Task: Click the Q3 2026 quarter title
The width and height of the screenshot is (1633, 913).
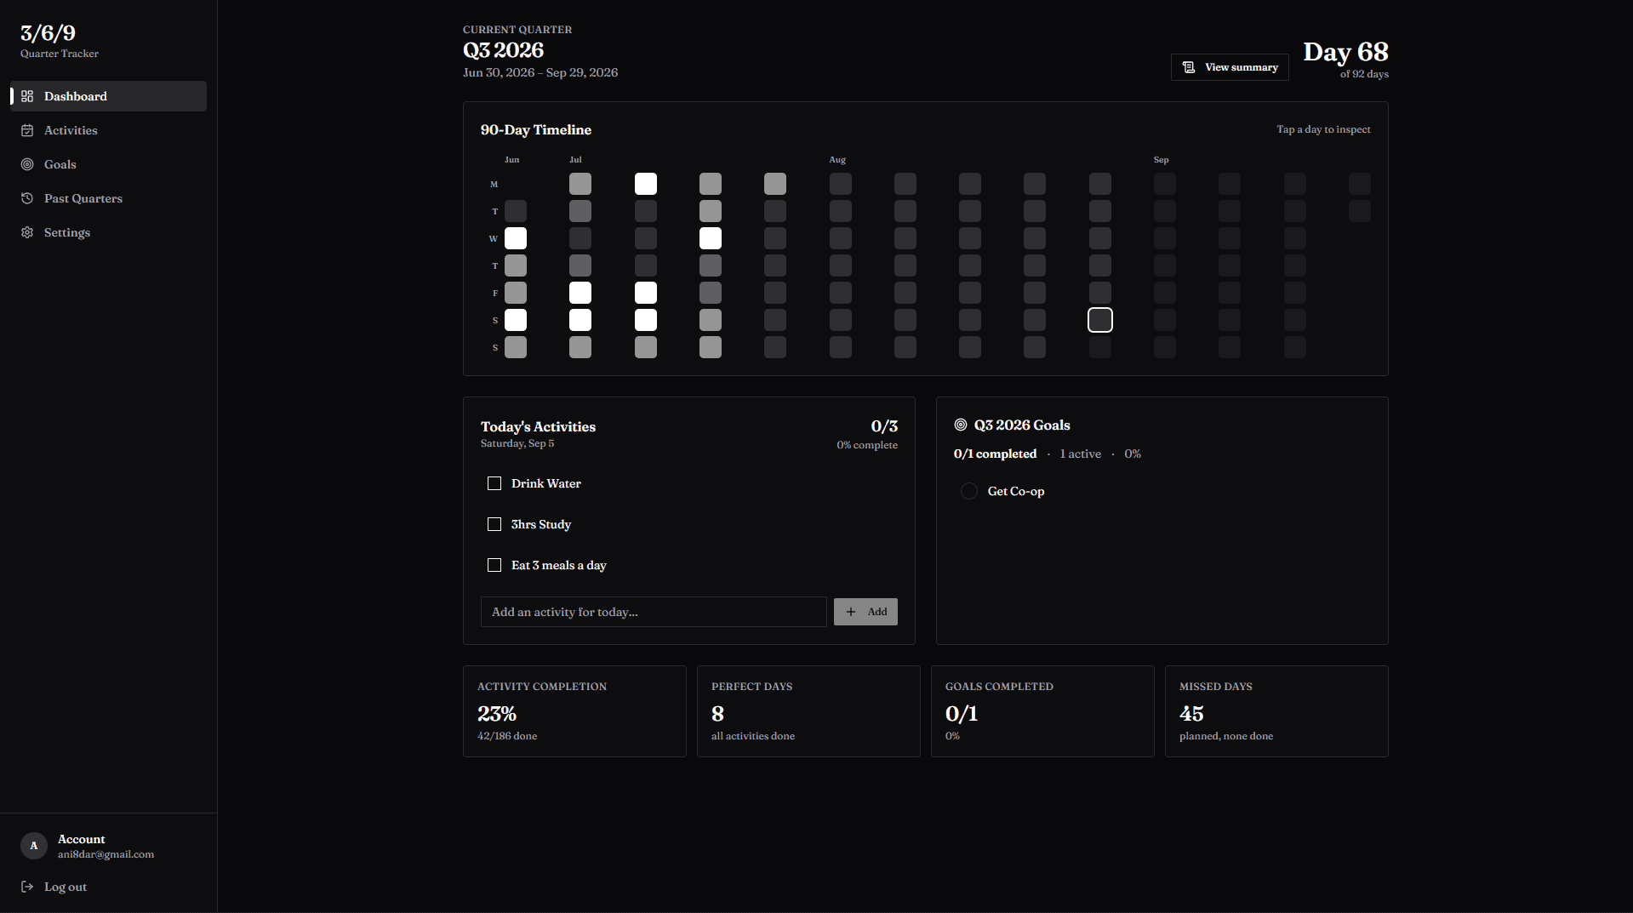Action: point(504,50)
